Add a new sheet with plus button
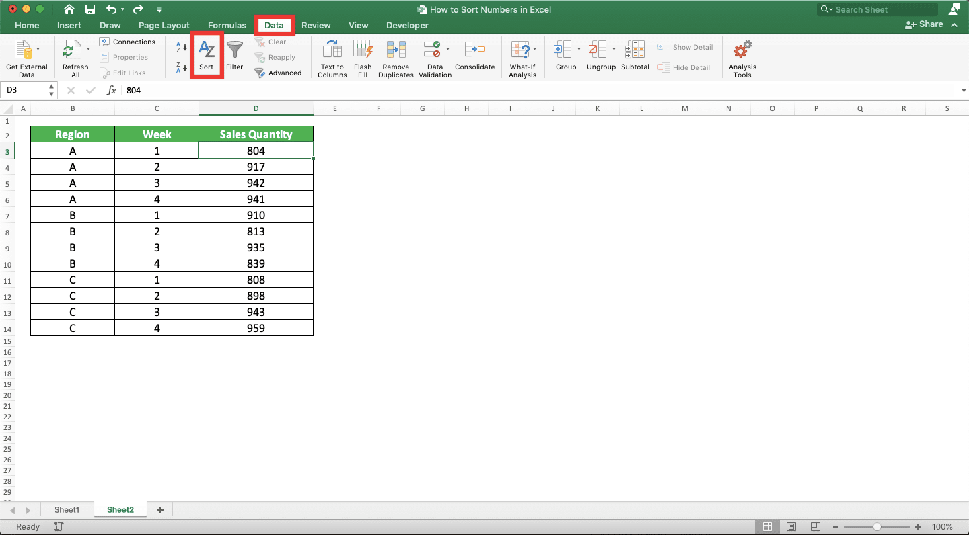 point(159,510)
